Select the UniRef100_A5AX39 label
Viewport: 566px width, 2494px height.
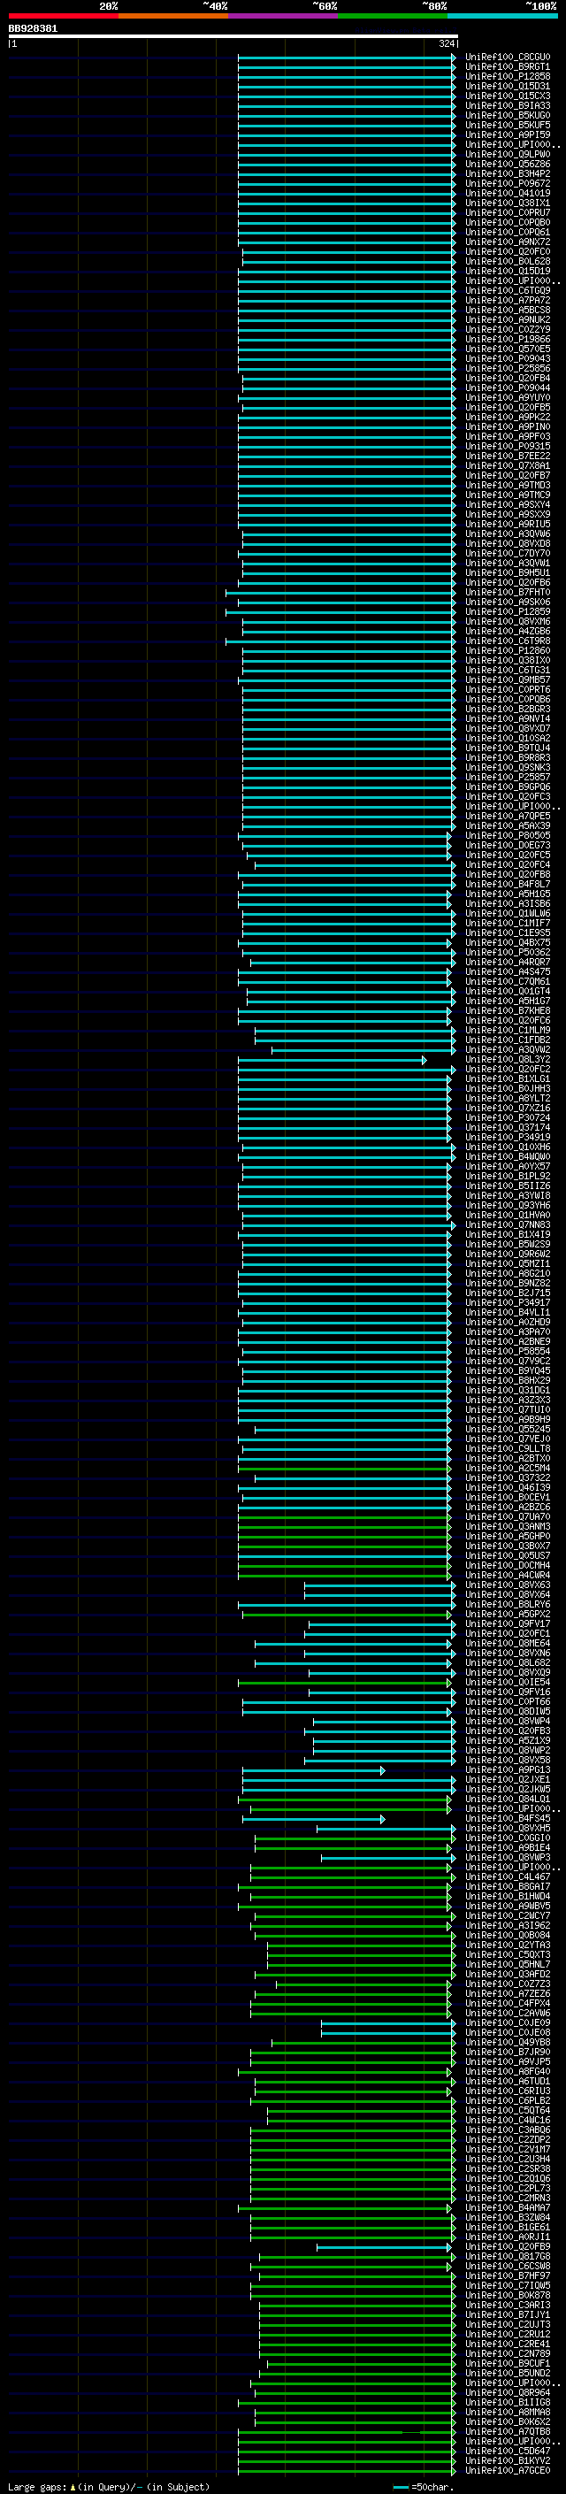pyautogui.click(x=507, y=825)
